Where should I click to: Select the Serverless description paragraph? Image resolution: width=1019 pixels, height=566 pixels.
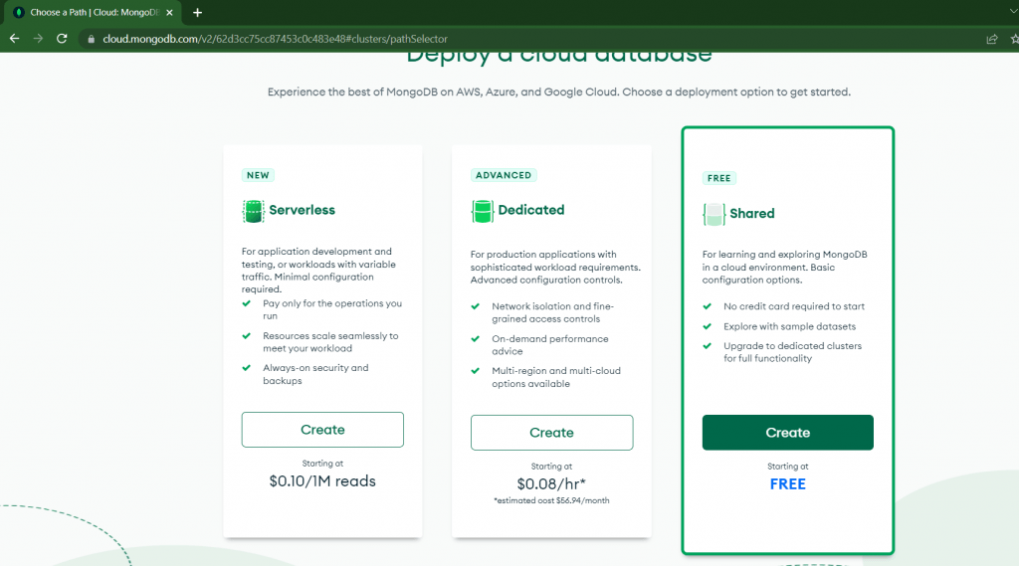(x=318, y=271)
